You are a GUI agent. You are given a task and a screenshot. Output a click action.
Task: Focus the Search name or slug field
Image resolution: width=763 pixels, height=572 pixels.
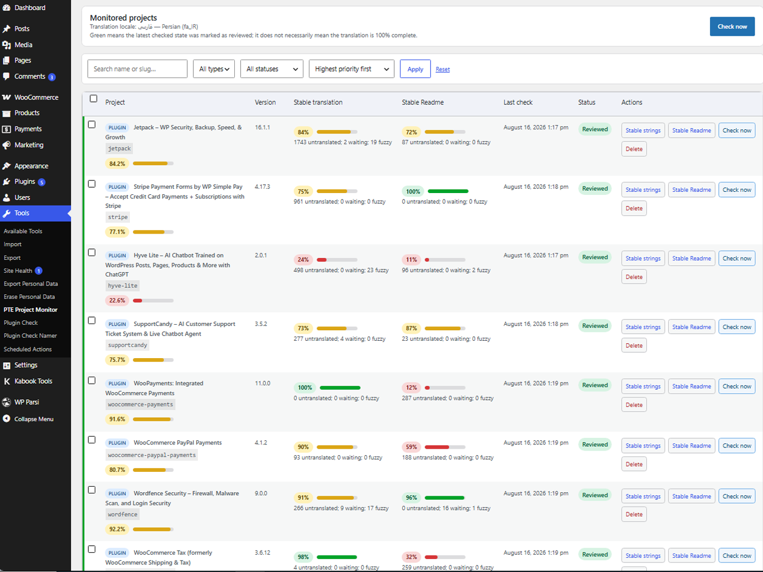[137, 69]
